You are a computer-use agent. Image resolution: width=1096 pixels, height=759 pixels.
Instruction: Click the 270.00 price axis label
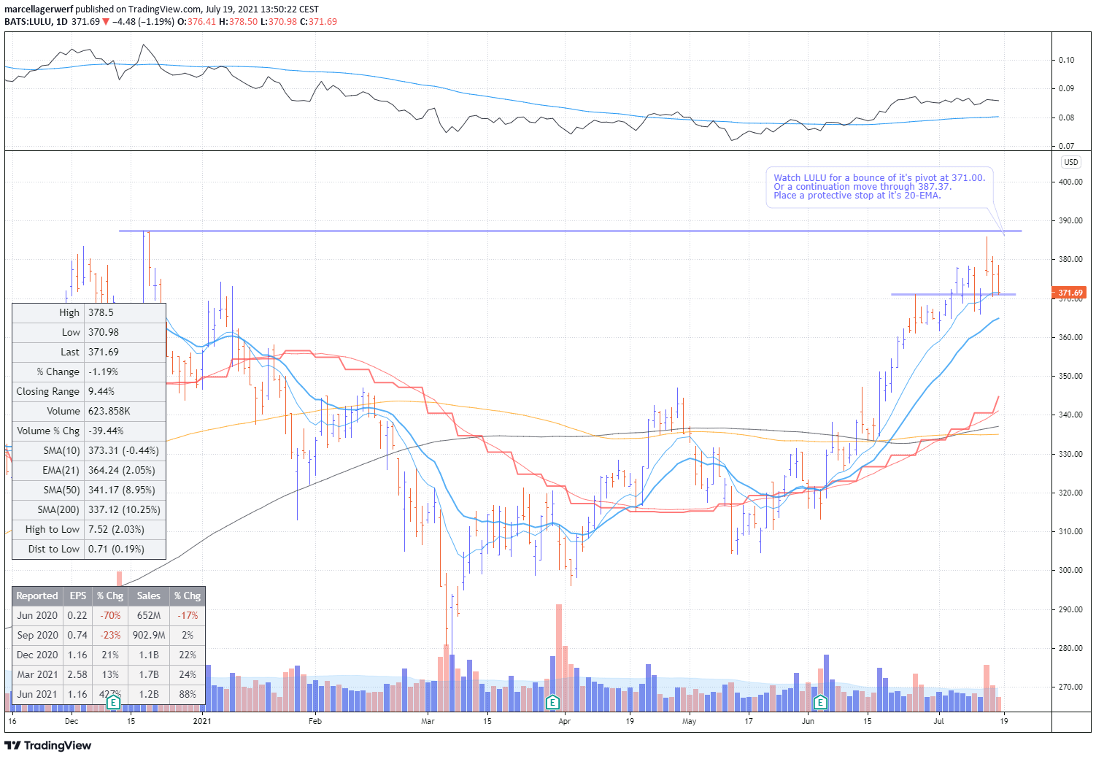click(1070, 687)
